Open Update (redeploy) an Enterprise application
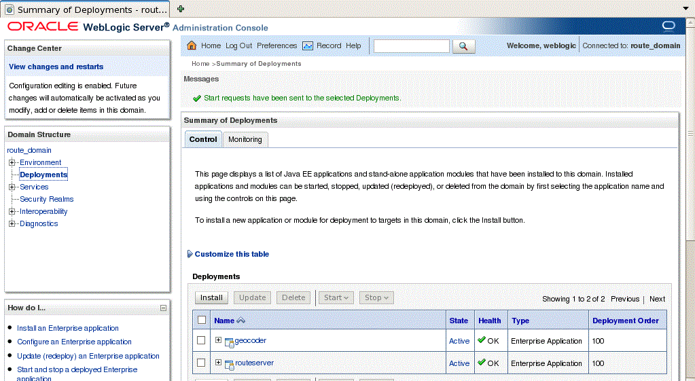 pos(88,356)
